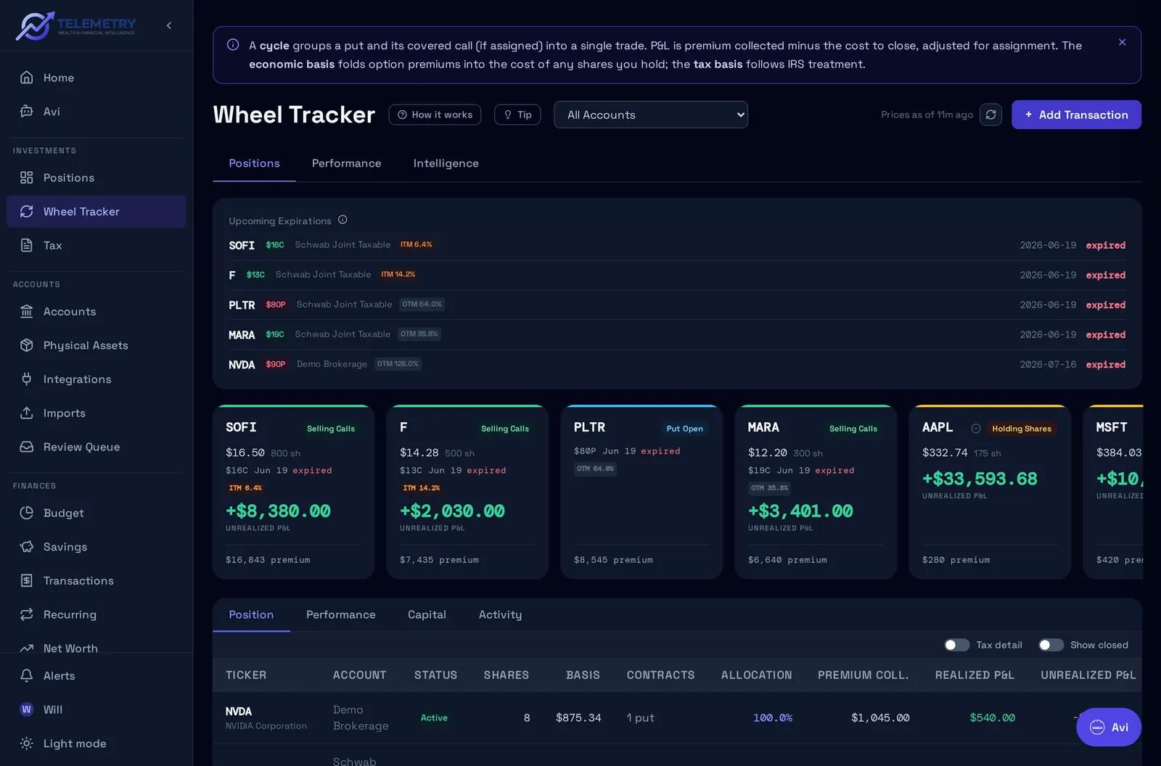Open the MSFT position card
1161x766 pixels.
[1114, 492]
